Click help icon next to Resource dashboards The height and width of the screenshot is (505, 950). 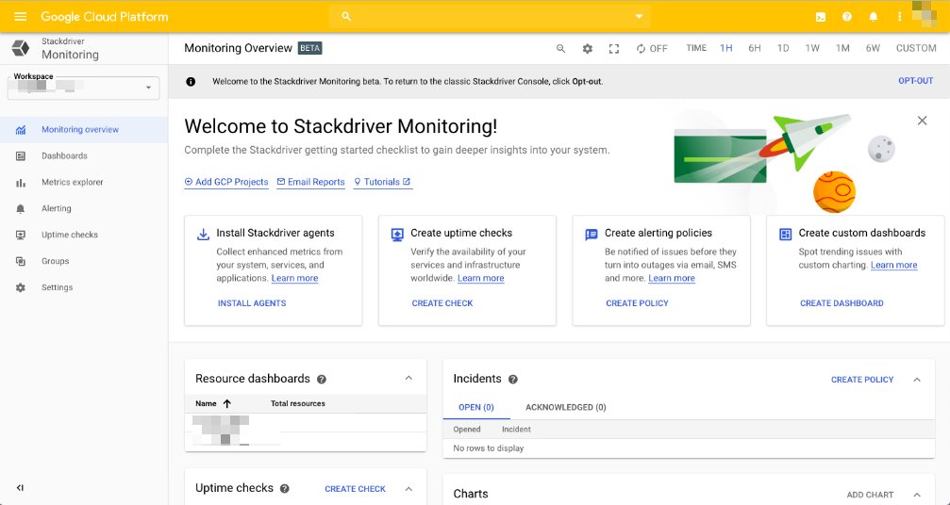[x=322, y=379]
